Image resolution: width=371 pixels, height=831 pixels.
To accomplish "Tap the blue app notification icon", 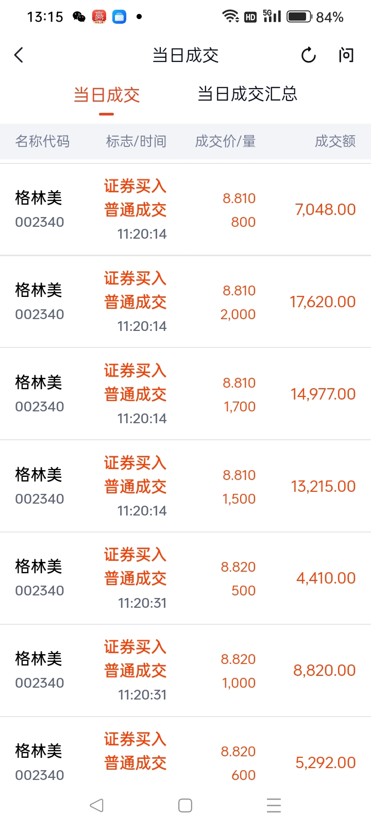I will [120, 17].
